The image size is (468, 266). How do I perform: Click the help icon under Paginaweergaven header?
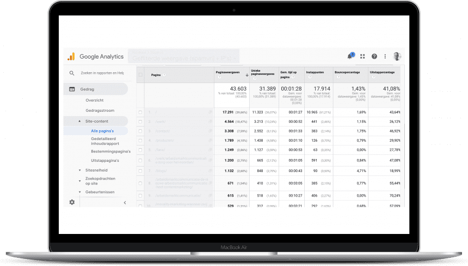[x=219, y=77]
